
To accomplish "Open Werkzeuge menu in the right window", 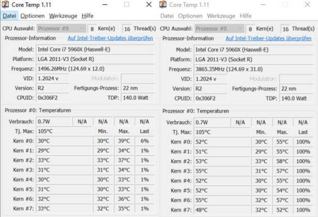I will coord(221,16).
